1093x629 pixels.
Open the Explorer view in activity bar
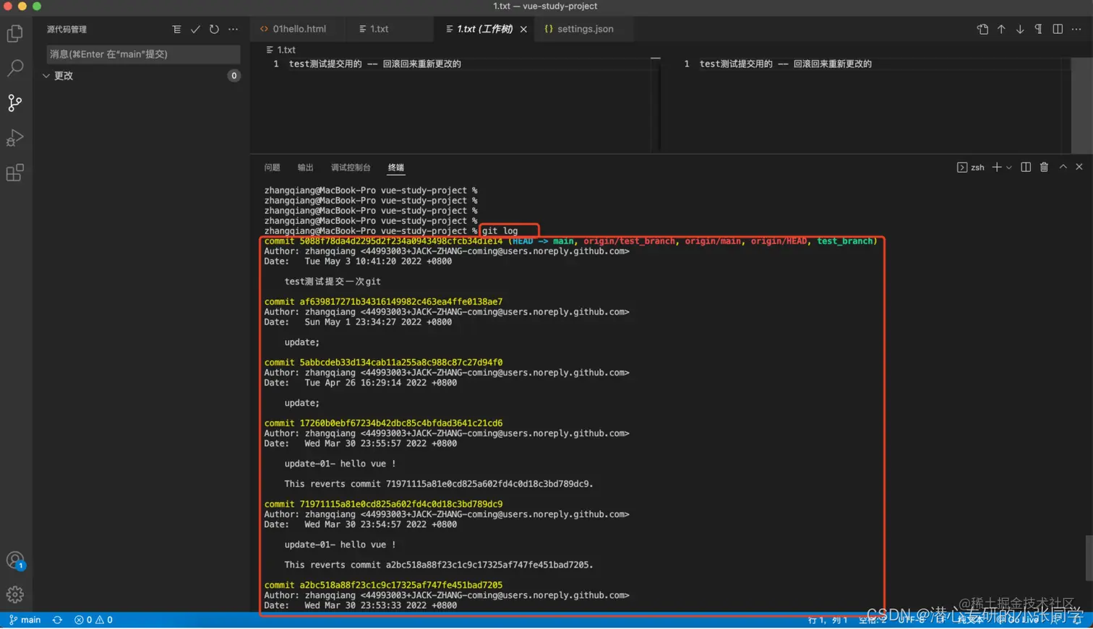15,33
